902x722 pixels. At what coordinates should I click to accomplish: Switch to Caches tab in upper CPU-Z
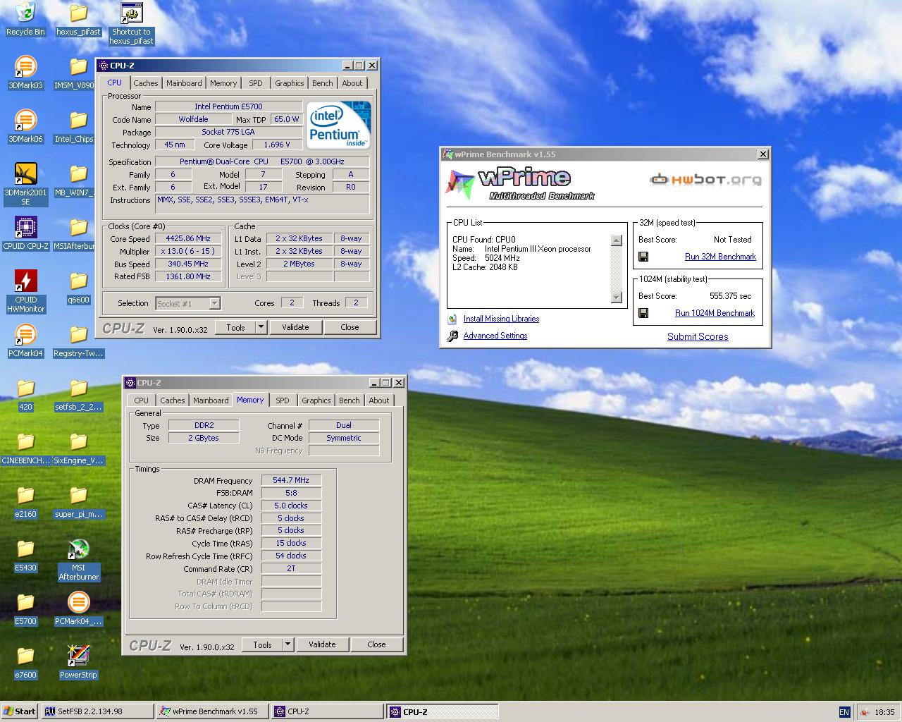(146, 83)
